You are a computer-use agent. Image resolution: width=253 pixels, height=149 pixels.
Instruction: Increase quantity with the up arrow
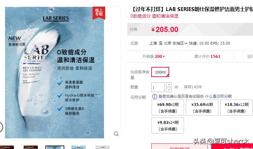[x=169, y=85]
